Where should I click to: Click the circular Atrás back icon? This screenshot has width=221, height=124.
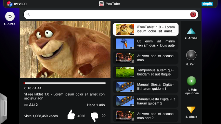pyautogui.click(x=10, y=17)
